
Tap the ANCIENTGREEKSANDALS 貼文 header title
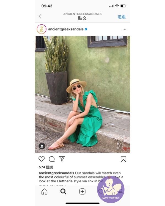coord(82,16)
